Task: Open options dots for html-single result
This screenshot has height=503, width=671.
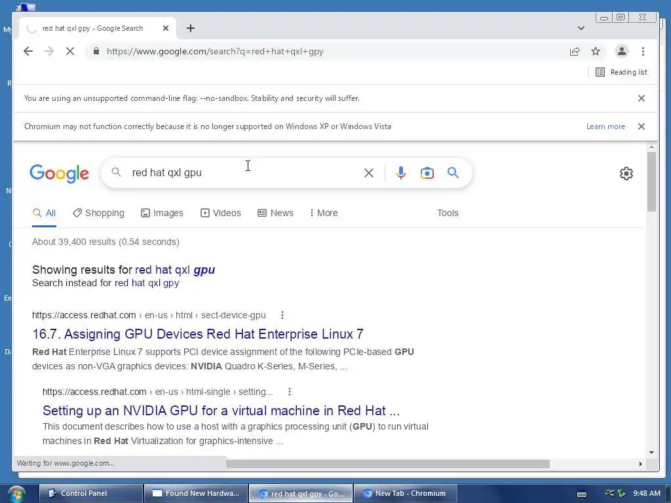Action: pos(289,392)
